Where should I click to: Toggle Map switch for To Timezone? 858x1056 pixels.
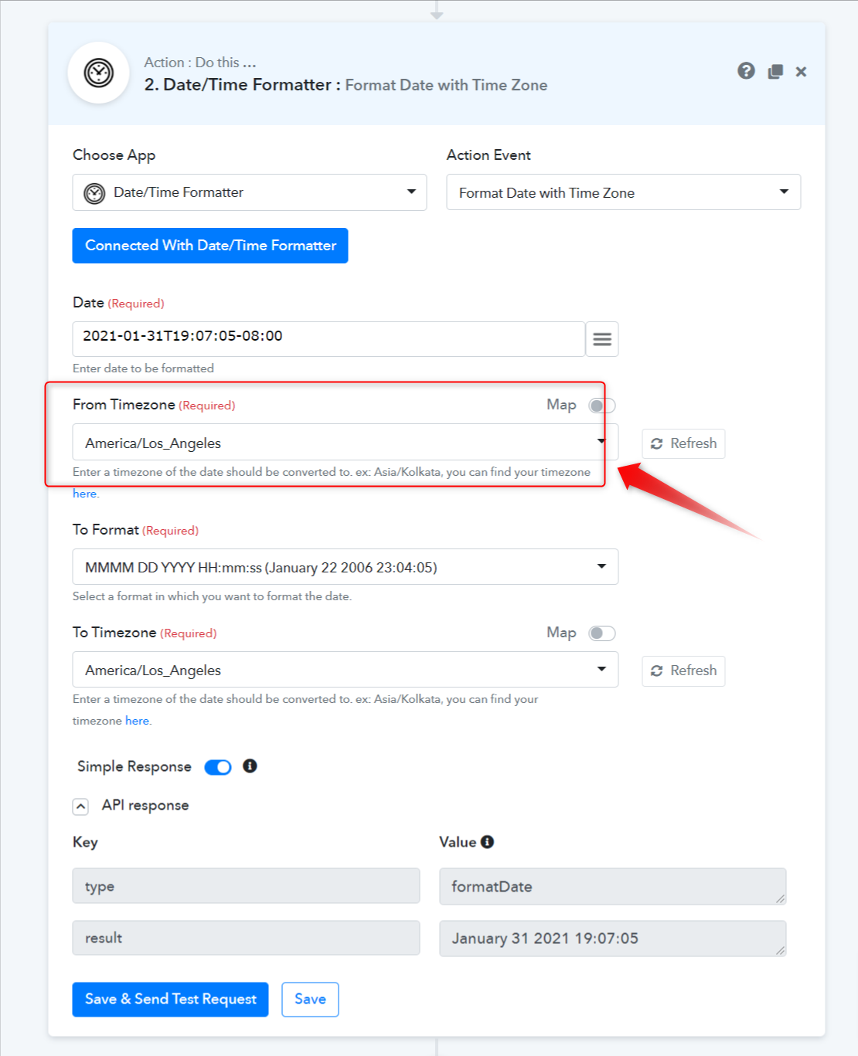coord(602,633)
